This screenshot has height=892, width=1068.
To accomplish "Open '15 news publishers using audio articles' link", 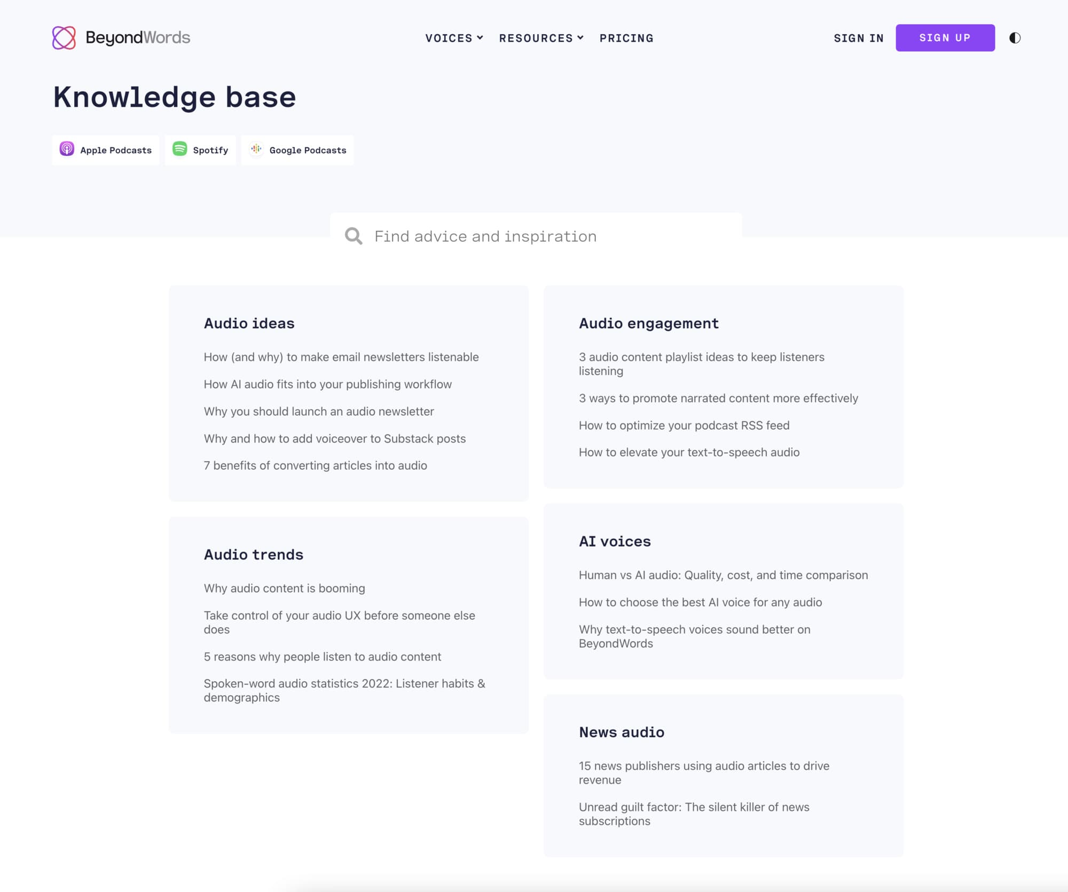I will 703,772.
